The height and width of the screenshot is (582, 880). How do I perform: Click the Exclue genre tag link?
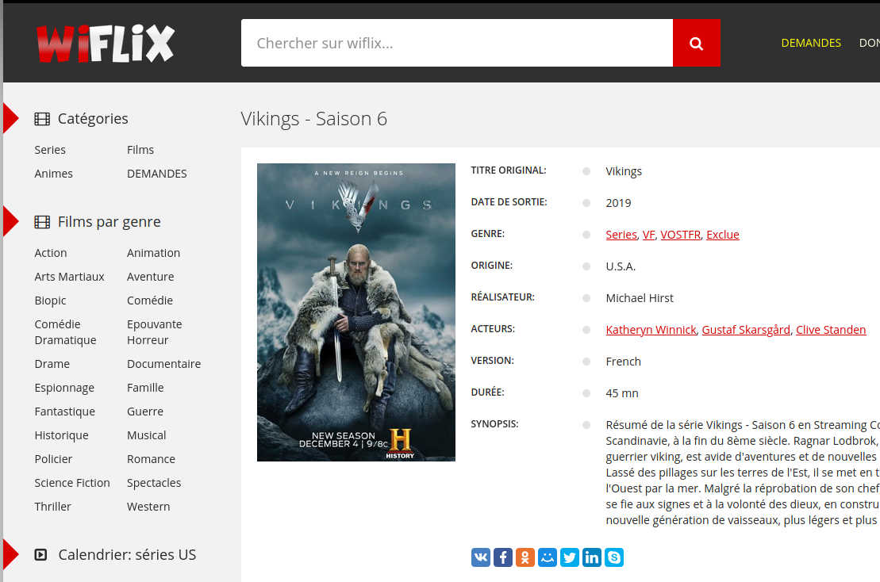point(722,235)
